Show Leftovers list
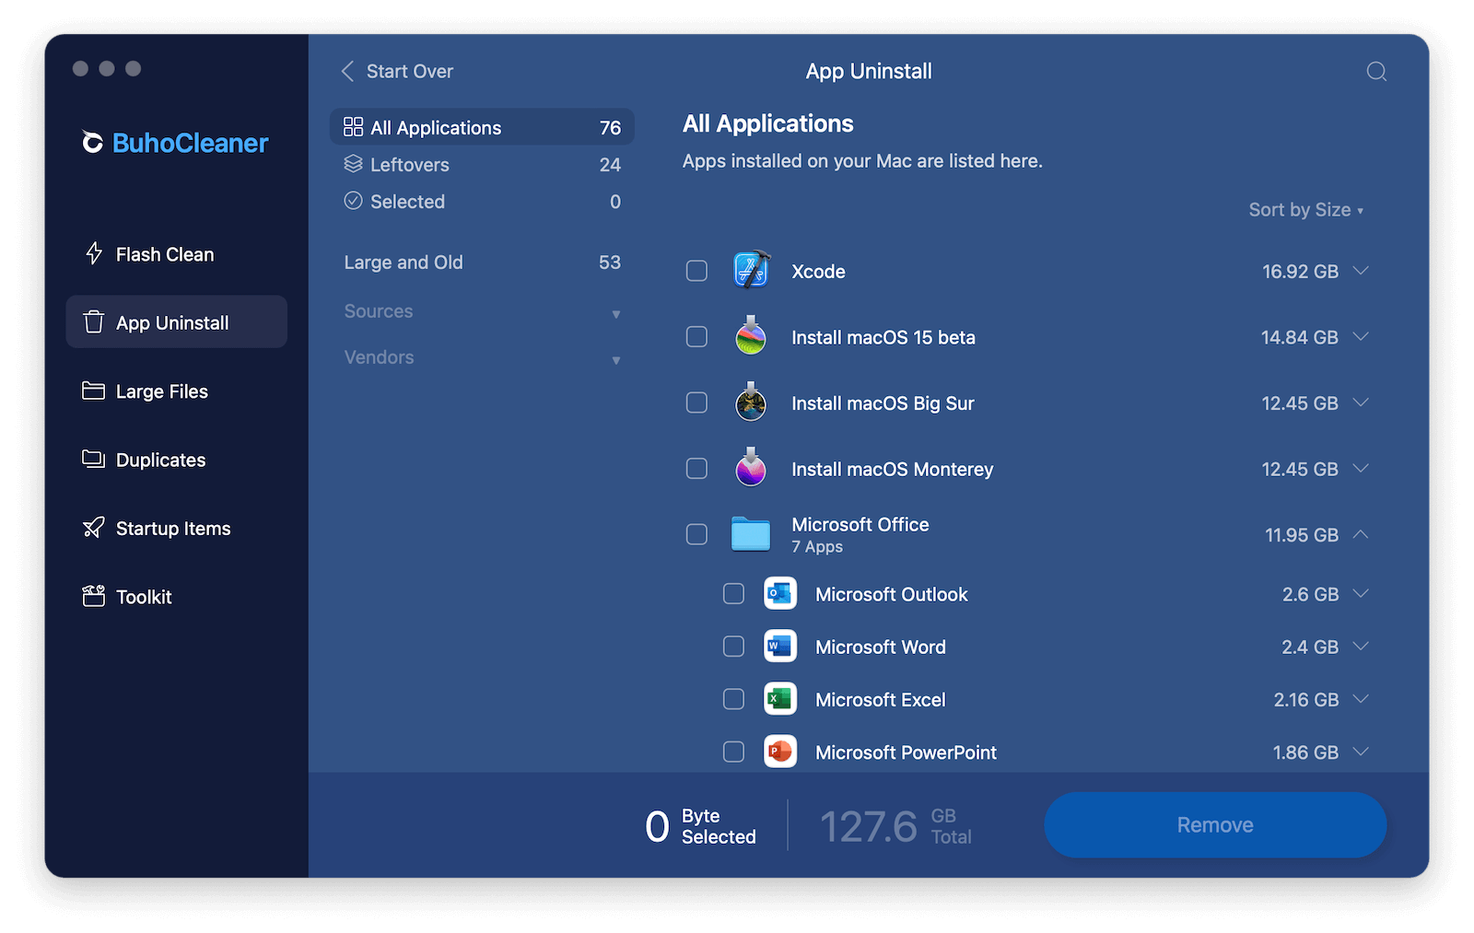This screenshot has height=933, width=1474. [482, 164]
